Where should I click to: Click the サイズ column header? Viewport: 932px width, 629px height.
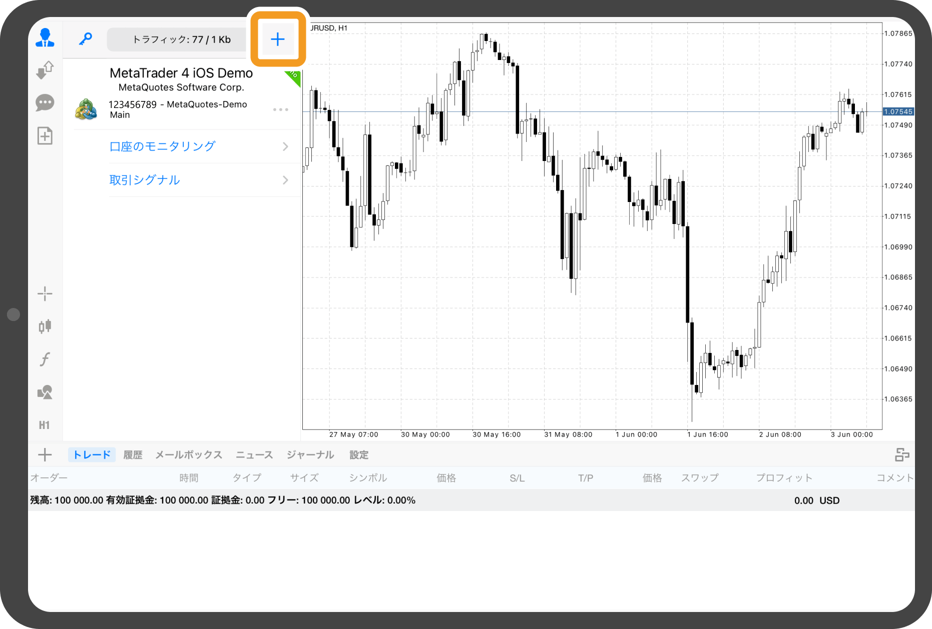point(304,477)
